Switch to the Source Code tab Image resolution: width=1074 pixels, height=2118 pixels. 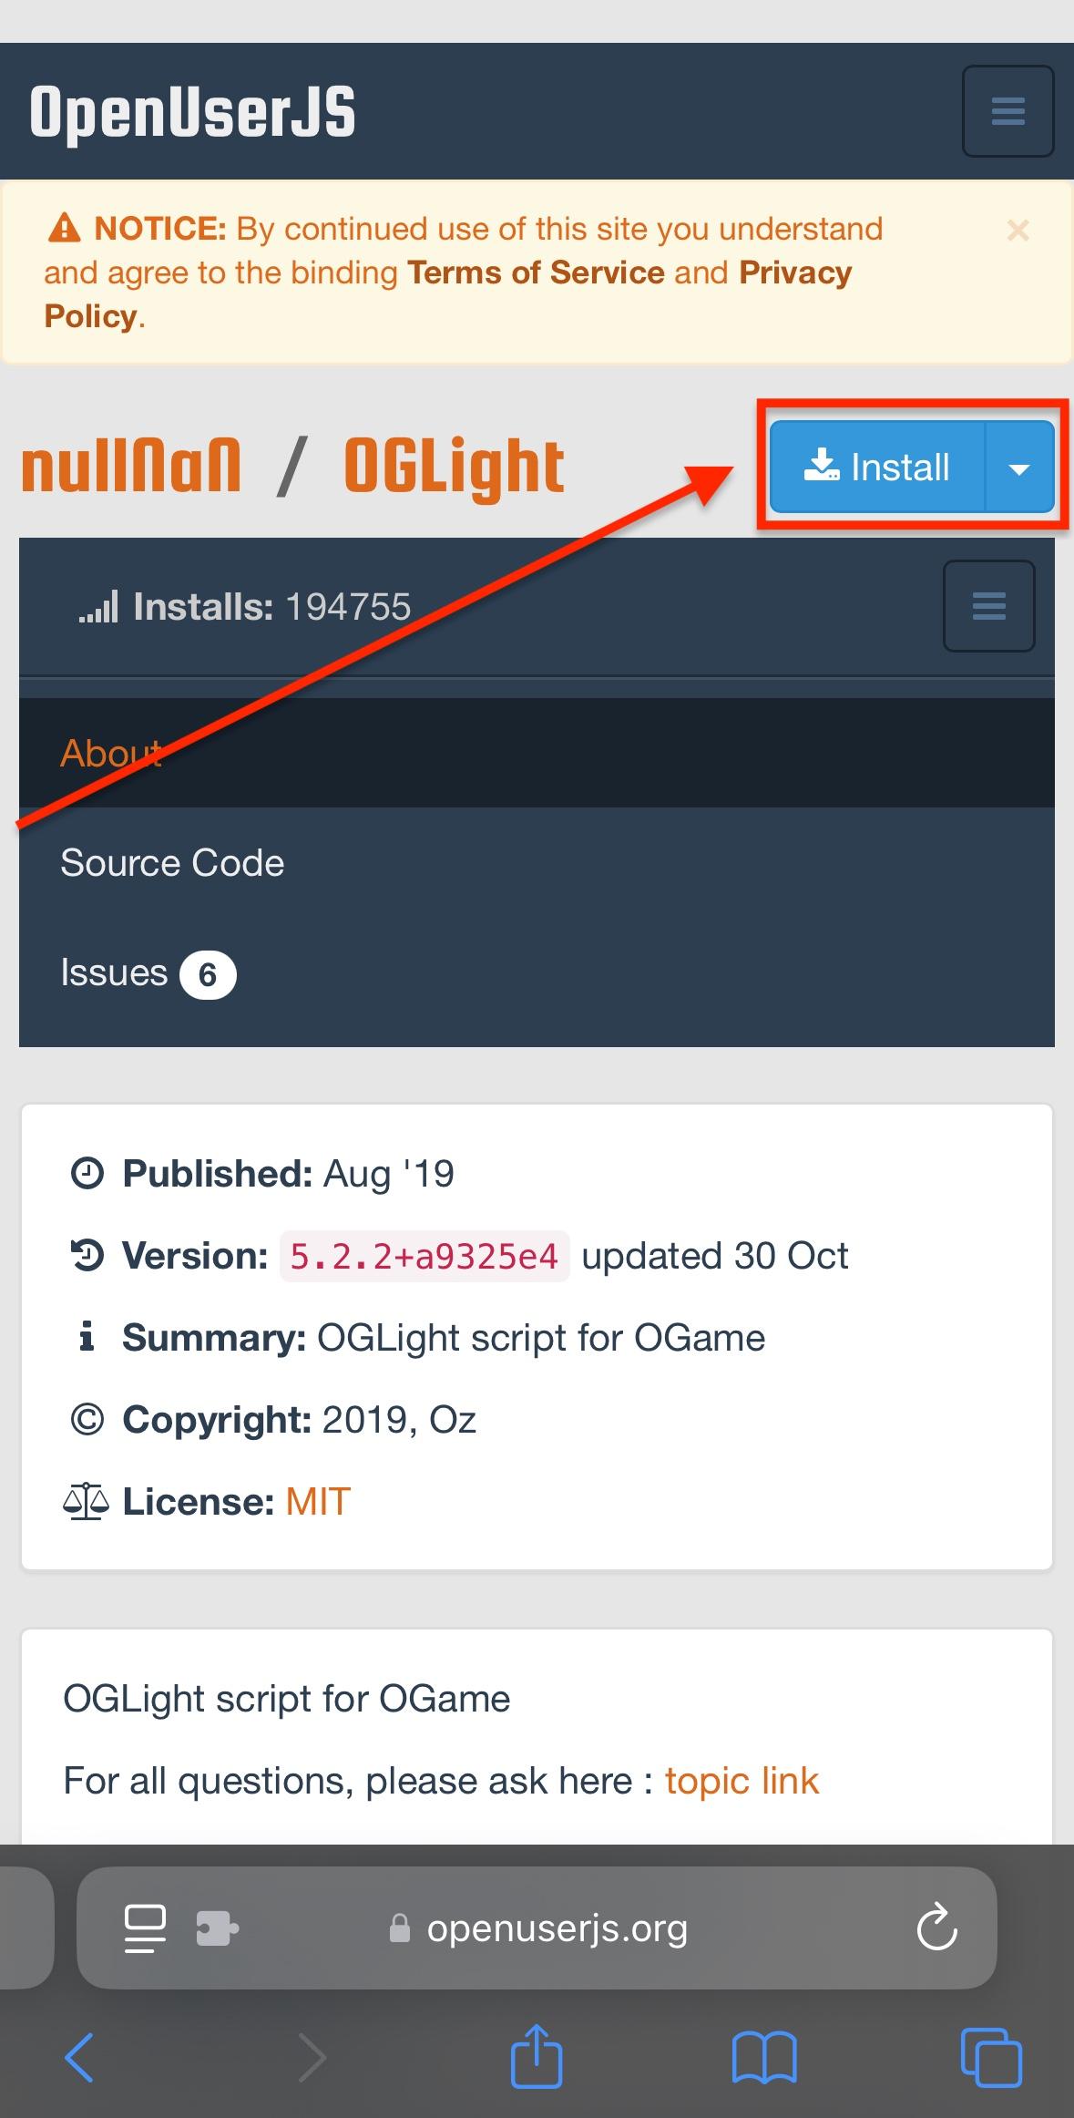[172, 863]
